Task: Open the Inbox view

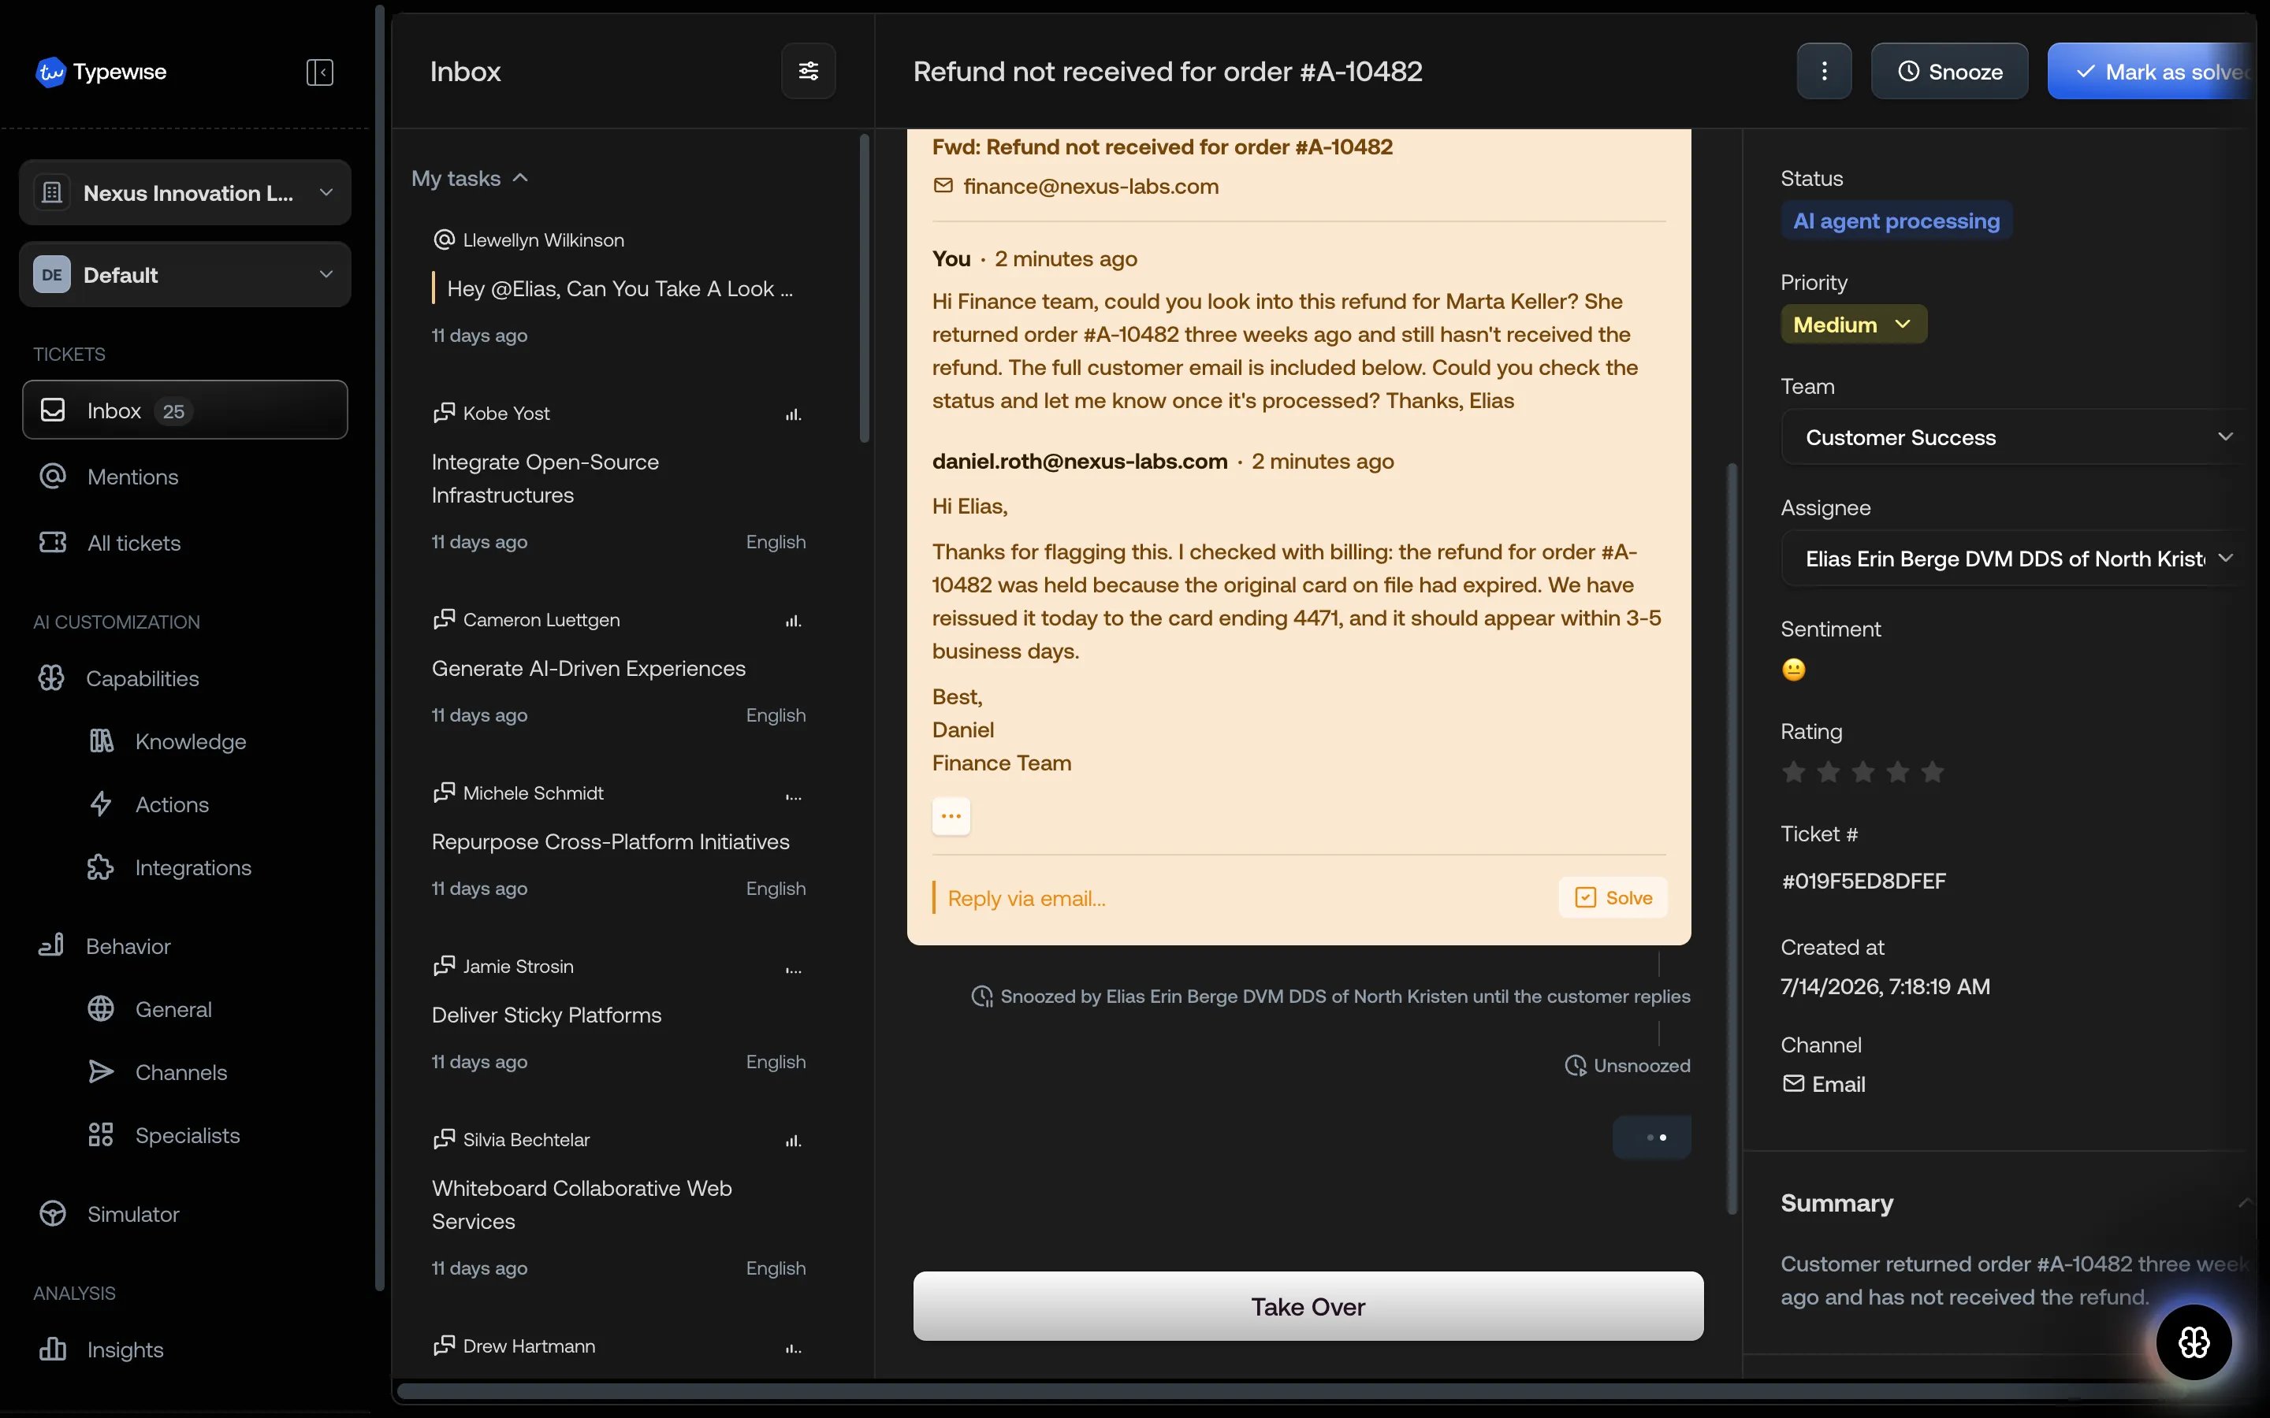Action: 184,410
